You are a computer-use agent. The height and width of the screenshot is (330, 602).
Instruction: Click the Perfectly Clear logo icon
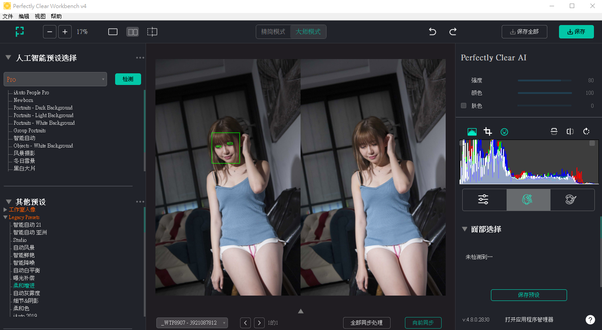(x=19, y=32)
